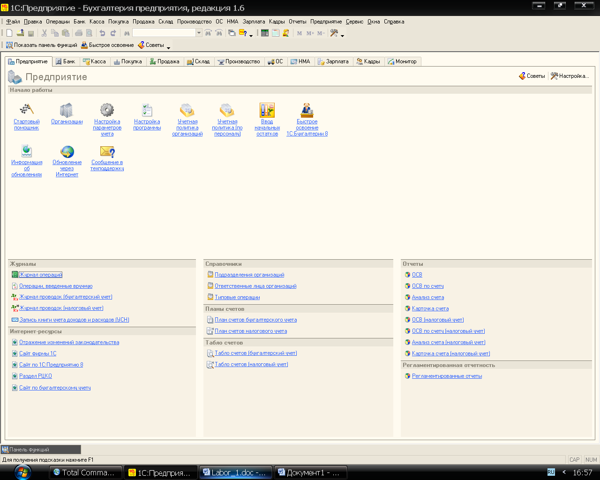Open the Файл menu

[13, 22]
